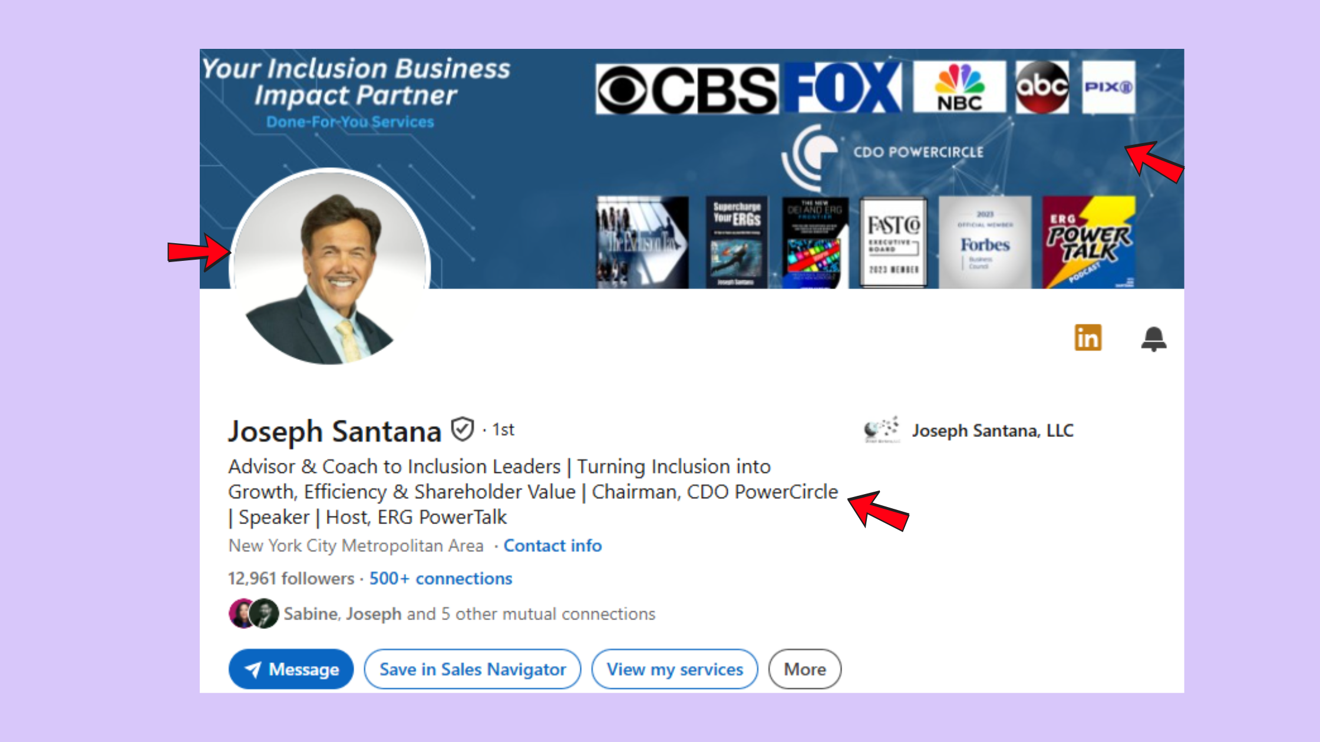Open the 500+ connections link
The height and width of the screenshot is (742, 1320).
click(441, 578)
